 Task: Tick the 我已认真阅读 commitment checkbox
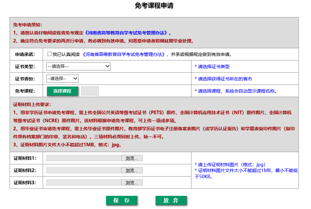point(49,54)
